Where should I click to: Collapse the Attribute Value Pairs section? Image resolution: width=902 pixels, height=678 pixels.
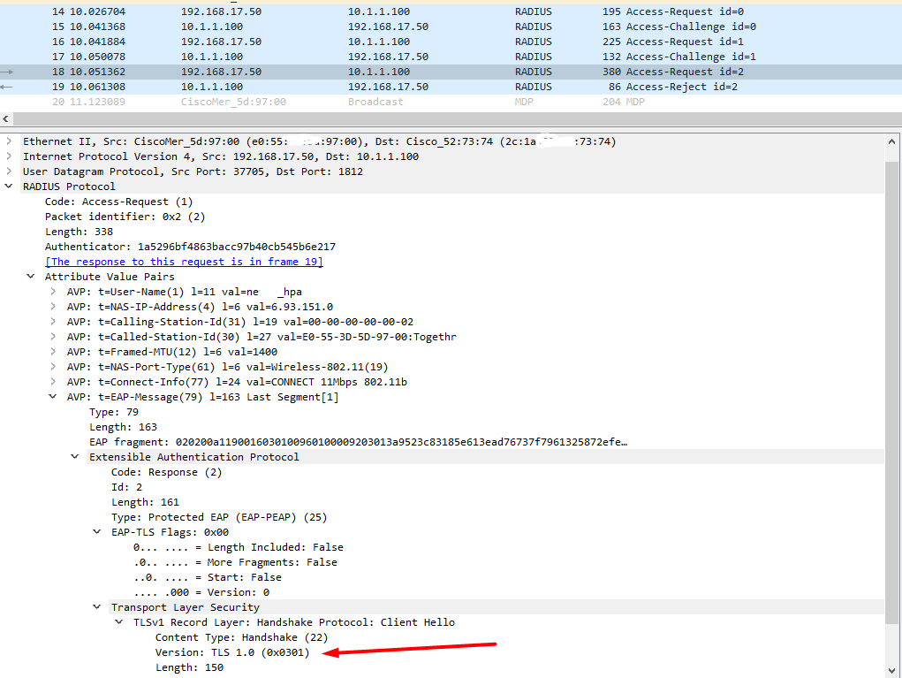30,276
